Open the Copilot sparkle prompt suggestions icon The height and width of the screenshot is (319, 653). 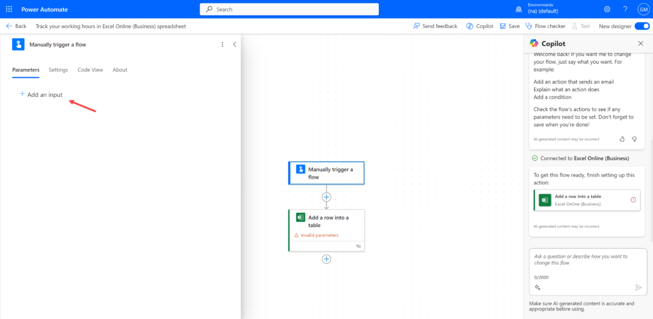point(538,287)
